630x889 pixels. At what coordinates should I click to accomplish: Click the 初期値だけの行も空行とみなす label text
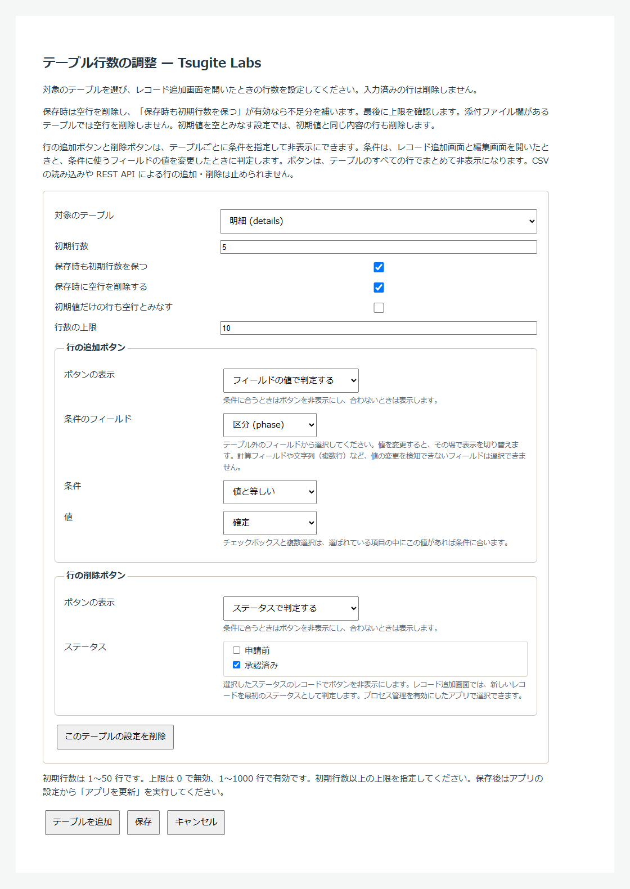point(114,307)
